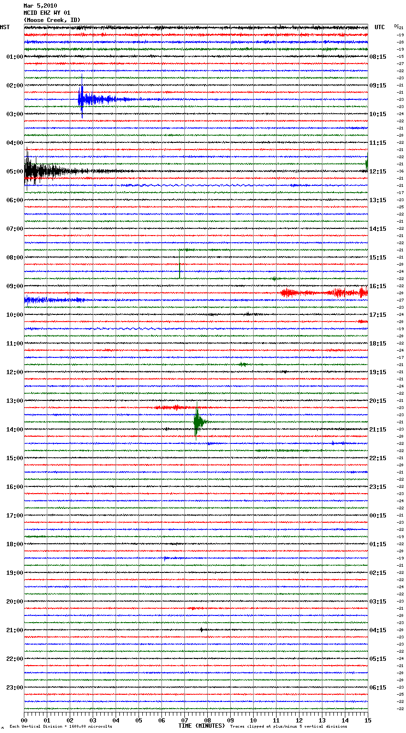Select the 08:00 MST time label
Viewport: 406px width, 733px height.
coord(15,258)
